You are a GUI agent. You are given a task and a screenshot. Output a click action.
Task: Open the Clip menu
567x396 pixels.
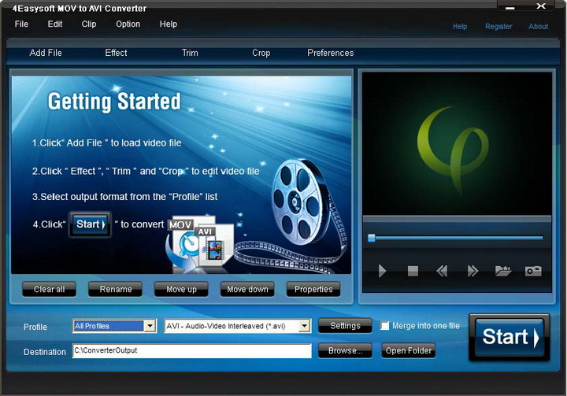(88, 24)
